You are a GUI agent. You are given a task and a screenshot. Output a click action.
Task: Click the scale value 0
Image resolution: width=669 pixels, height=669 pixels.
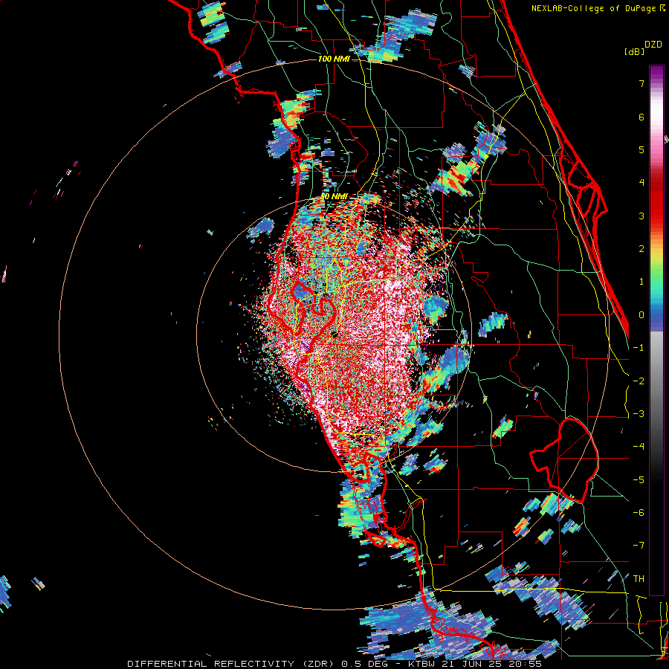[641, 315]
